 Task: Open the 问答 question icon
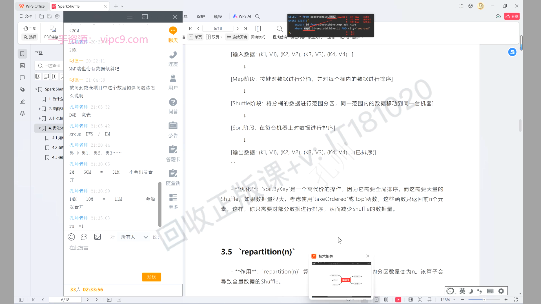[x=173, y=102]
